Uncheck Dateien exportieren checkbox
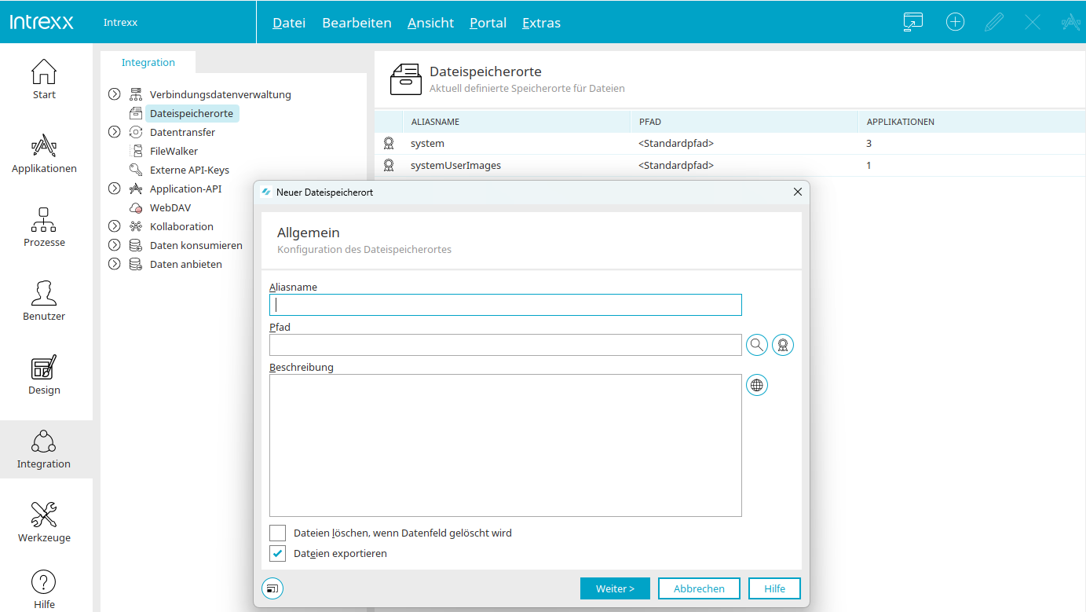The width and height of the screenshot is (1086, 612). pos(278,554)
